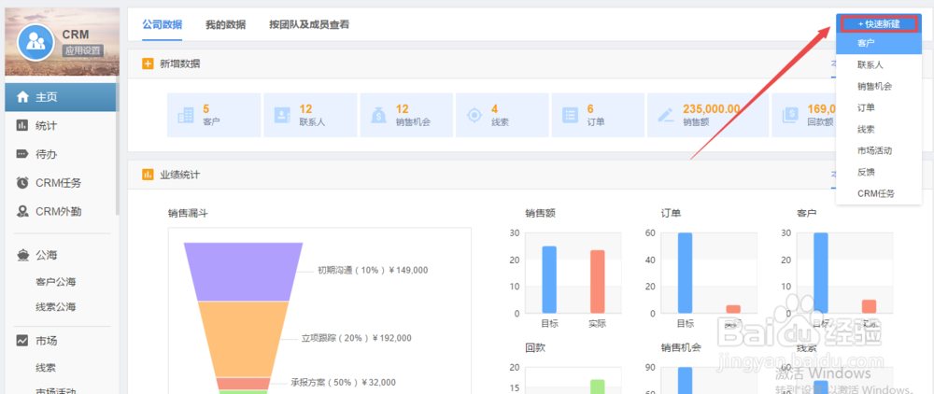Click the 客户 building icon card
Viewport: 934px width, 394px height.
[185, 115]
